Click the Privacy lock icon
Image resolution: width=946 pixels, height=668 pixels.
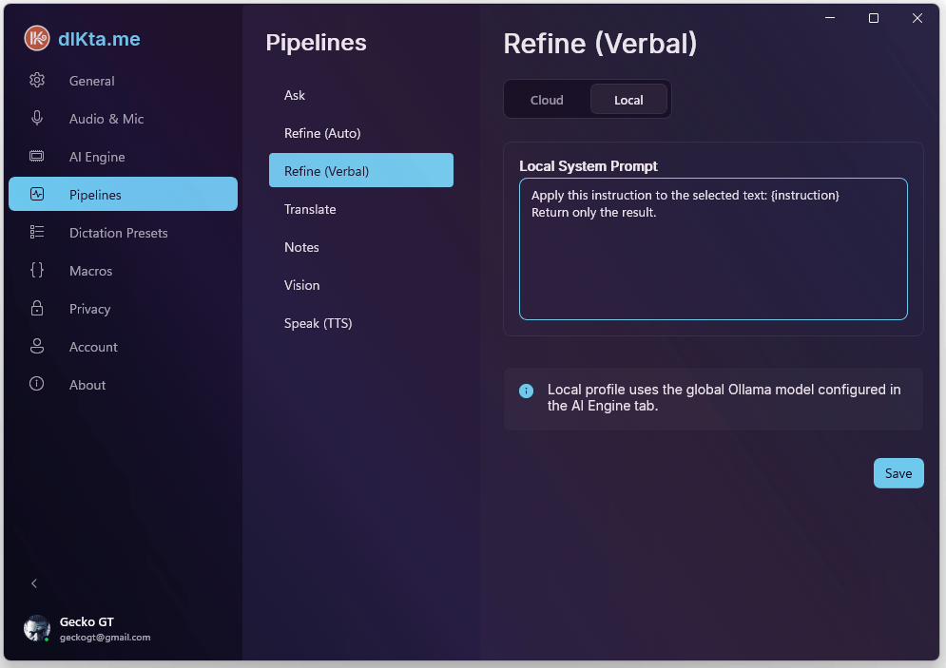36,308
